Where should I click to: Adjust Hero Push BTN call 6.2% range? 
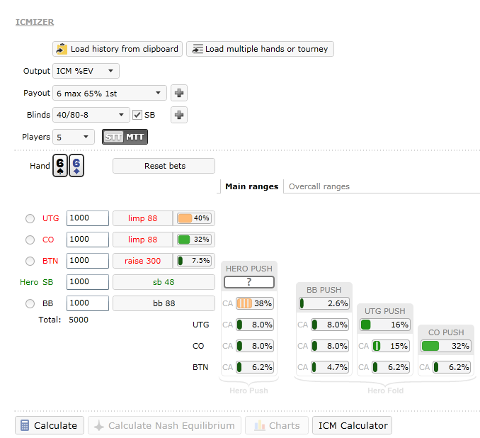(255, 367)
